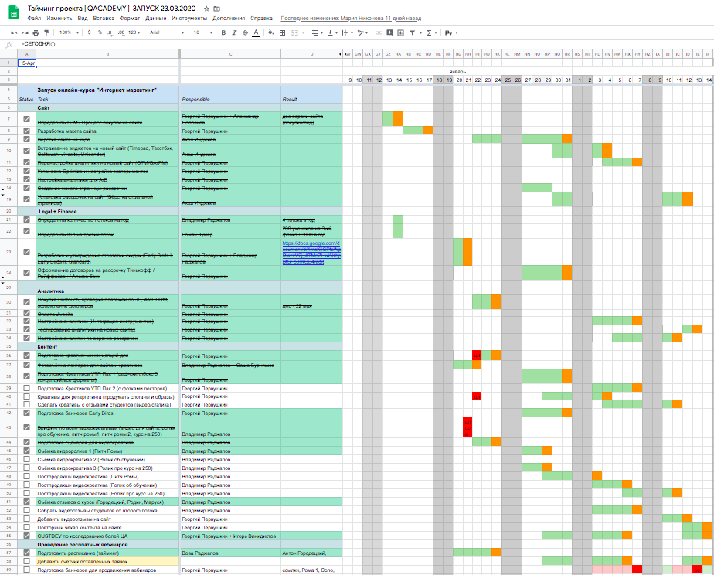This screenshot has height=575, width=714.
Task: Open the zoom 100% dropdown
Action: pos(68,32)
